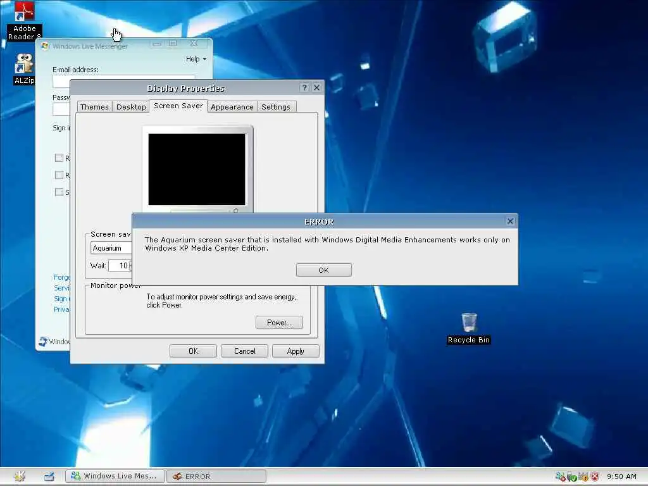Maximize the Windows Live Messenger window
648x486 pixels.
click(173, 44)
